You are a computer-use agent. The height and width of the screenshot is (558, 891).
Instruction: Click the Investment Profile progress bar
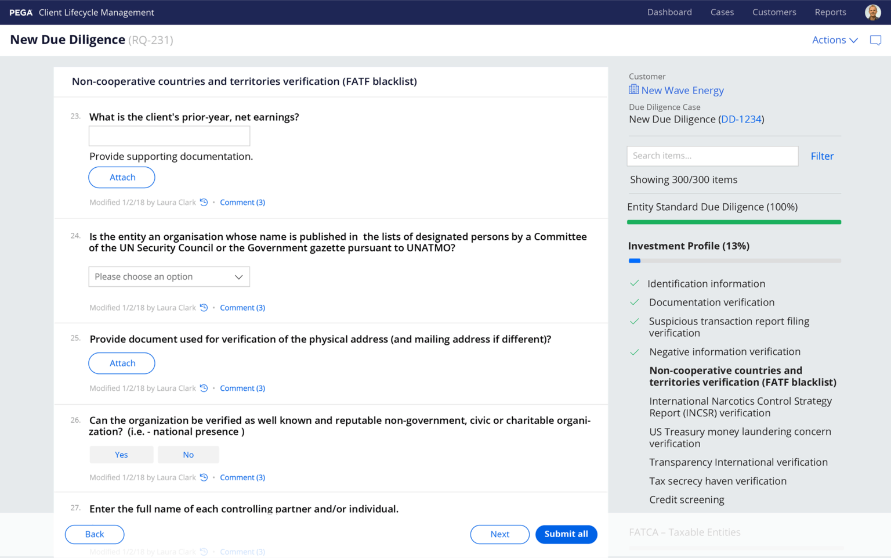click(734, 261)
